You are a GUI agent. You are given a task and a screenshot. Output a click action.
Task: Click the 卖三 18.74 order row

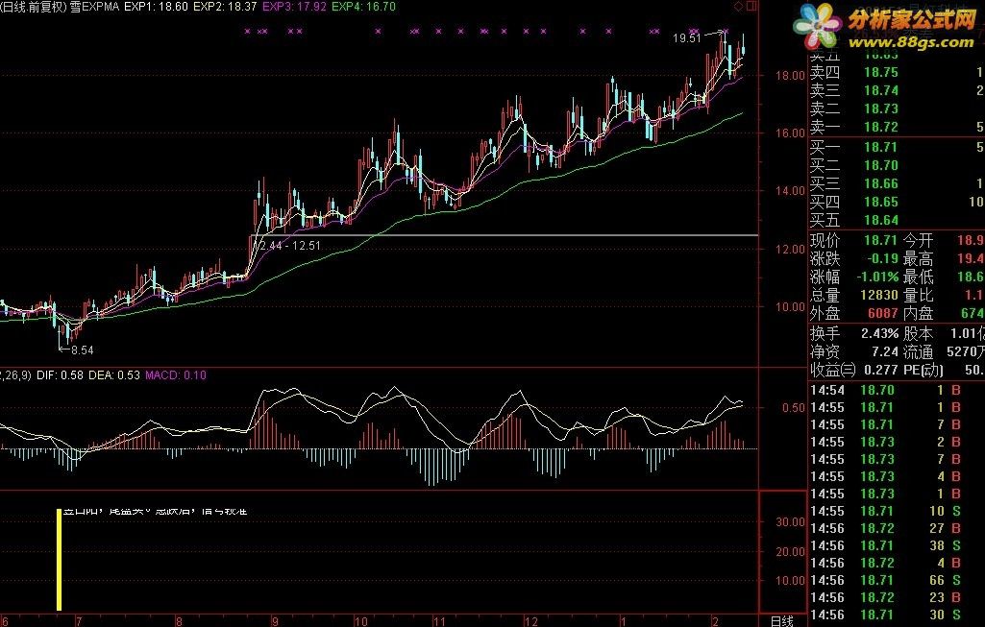pos(897,91)
